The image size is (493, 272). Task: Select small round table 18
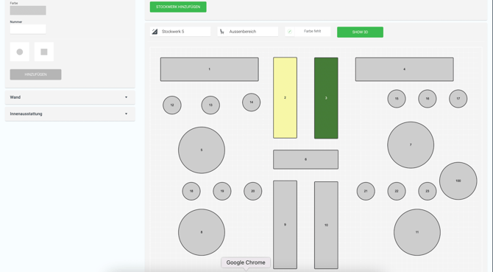pyautogui.click(x=191, y=191)
